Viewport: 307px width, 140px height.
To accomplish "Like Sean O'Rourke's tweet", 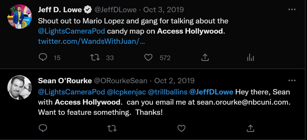I will point(181,128).
